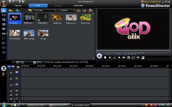
Task: Click the folder explorer icon beside All Content
Action: point(30,10)
